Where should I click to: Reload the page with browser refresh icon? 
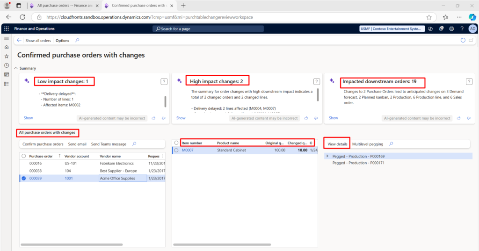(22, 17)
